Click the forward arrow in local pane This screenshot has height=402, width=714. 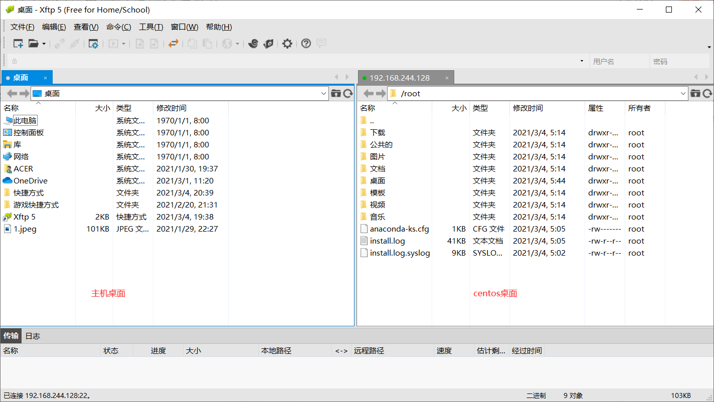(24, 93)
